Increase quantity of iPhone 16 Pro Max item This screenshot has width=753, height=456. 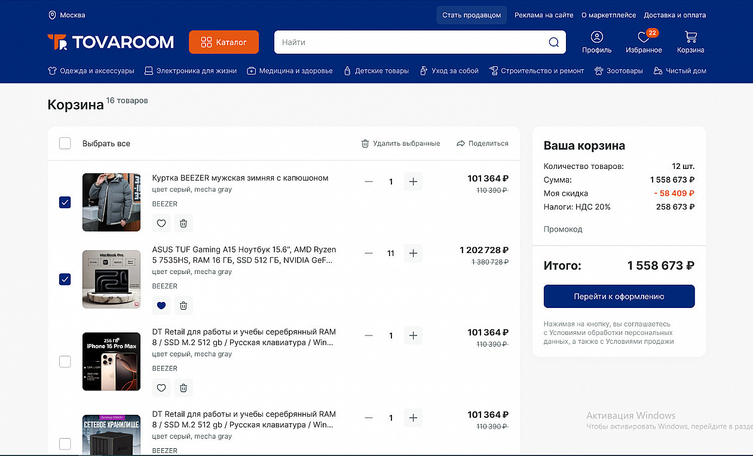(x=413, y=335)
